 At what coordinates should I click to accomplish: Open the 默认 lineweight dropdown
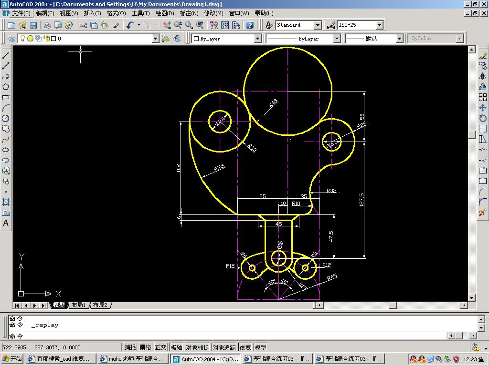[x=400, y=39]
